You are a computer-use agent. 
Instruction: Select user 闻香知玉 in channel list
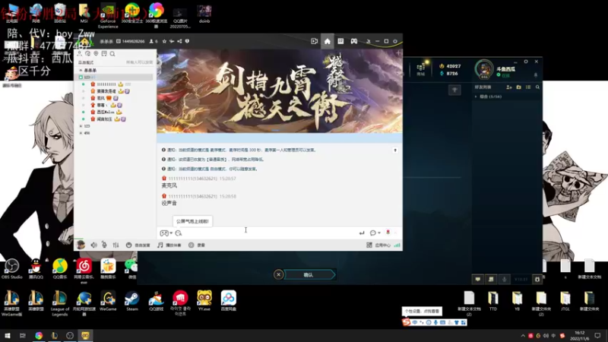point(105,119)
